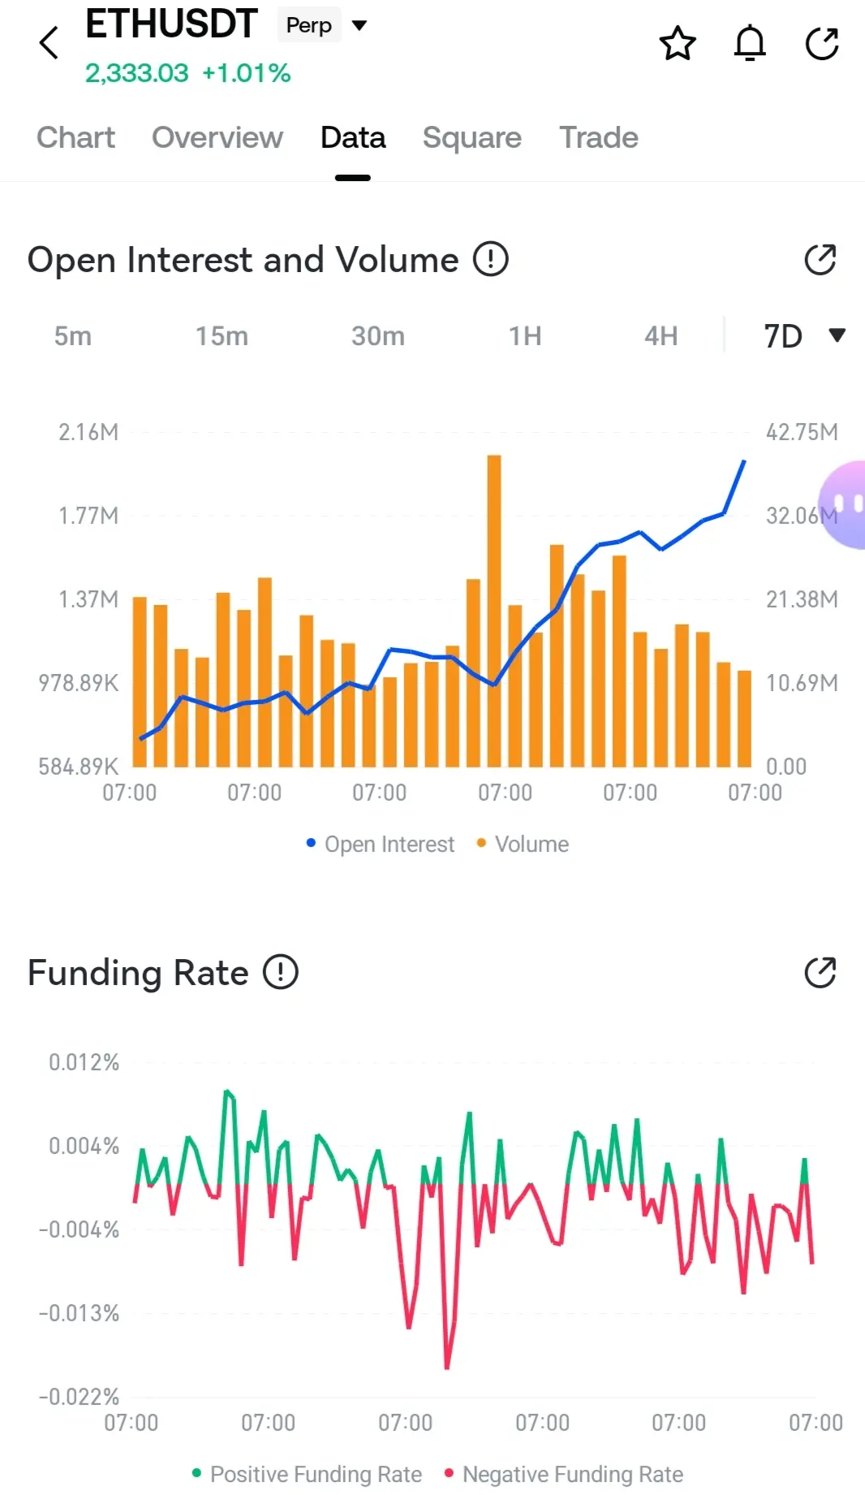
Task: Toggle the Volume legend series
Action: (523, 845)
